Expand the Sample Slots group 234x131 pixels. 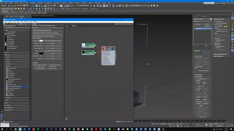click(17, 110)
